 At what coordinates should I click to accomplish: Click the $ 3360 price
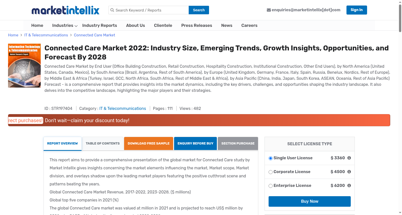click(338, 158)
